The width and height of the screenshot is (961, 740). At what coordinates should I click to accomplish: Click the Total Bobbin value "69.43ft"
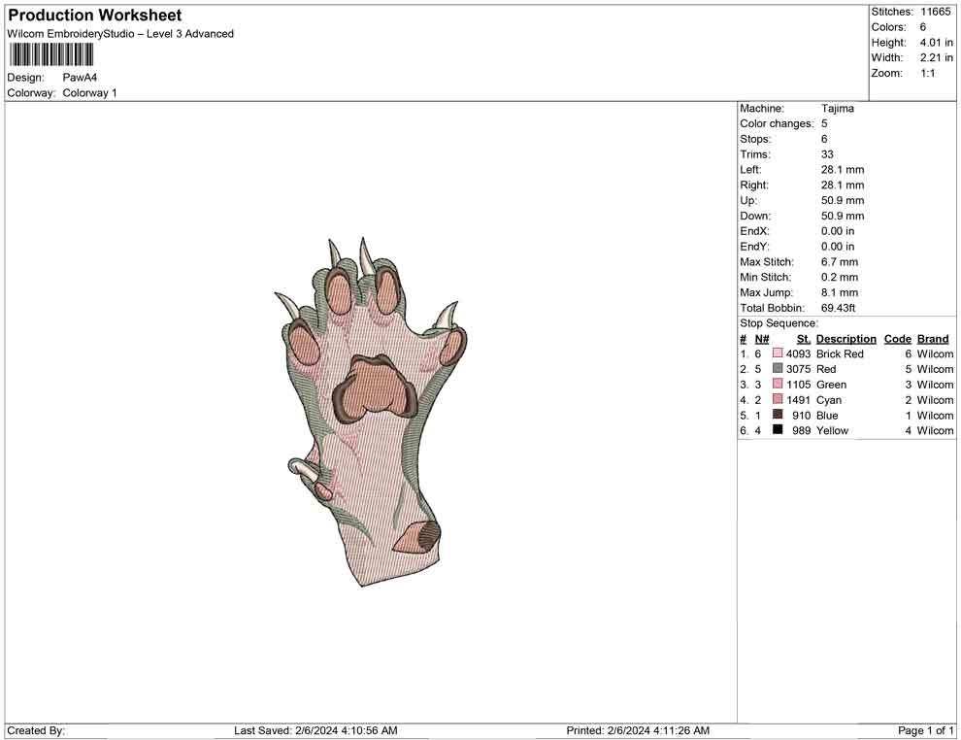pos(838,308)
